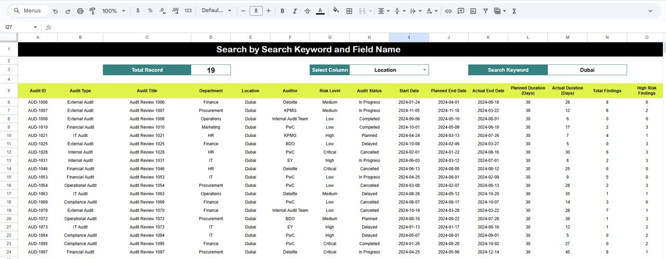Image resolution: width=666 pixels, height=259 pixels.
Task: Click the Undo arrow icon
Action: [55, 11]
